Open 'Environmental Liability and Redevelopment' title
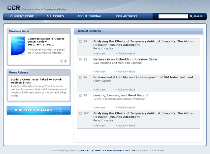 (143, 77)
